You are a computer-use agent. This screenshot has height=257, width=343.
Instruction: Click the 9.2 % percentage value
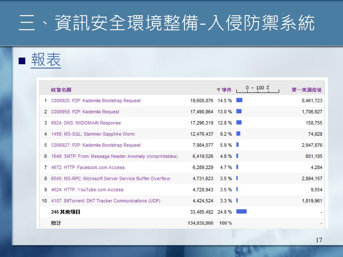click(226, 134)
